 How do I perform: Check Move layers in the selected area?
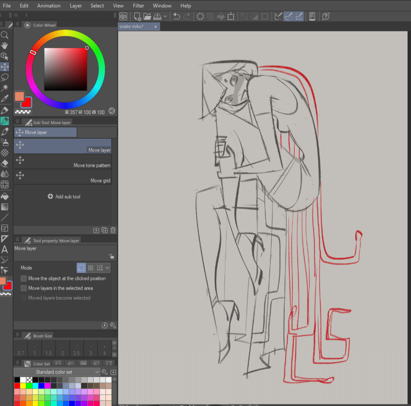coord(24,288)
